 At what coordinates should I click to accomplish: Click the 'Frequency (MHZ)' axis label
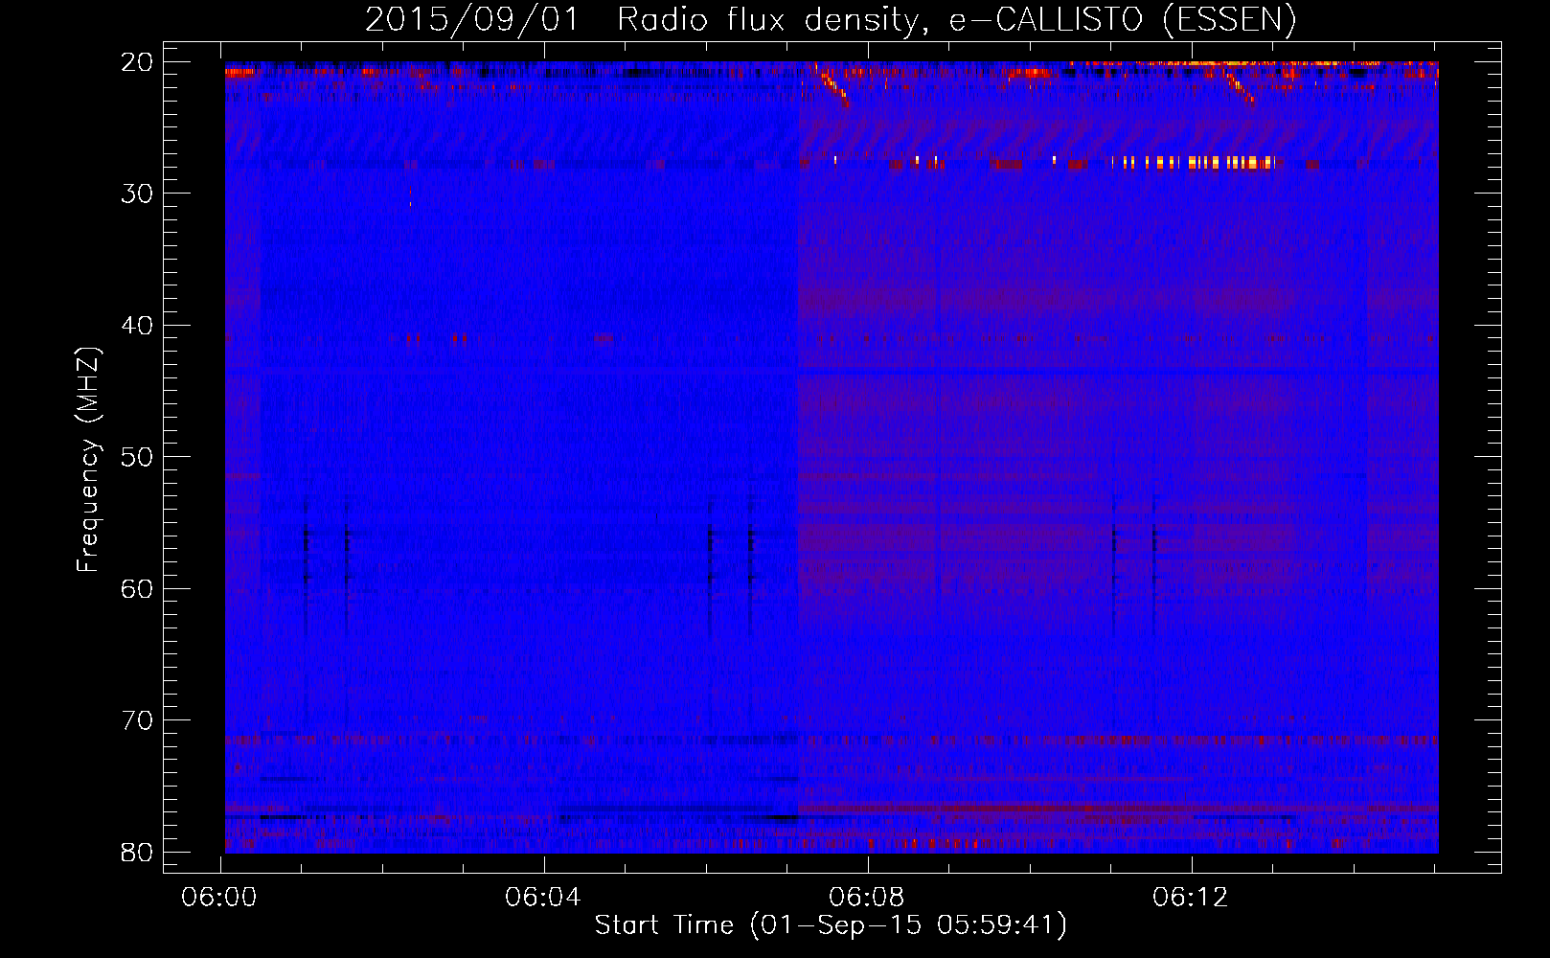88,460
